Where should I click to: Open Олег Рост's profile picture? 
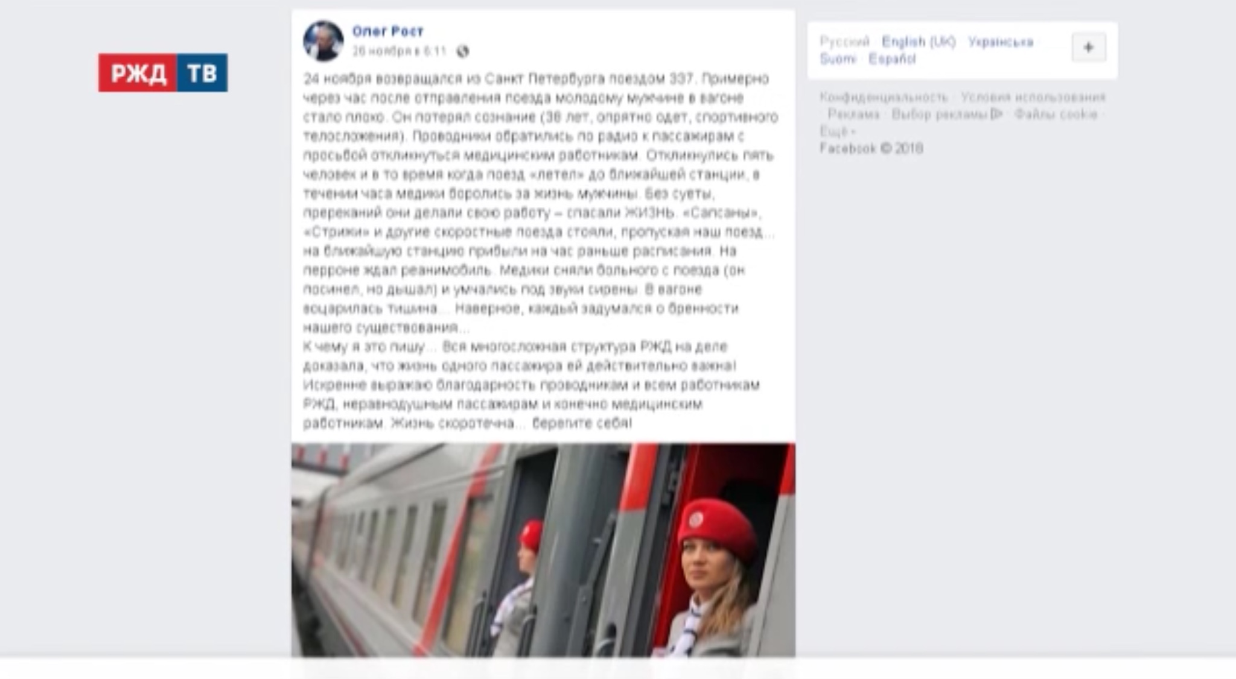(x=323, y=41)
